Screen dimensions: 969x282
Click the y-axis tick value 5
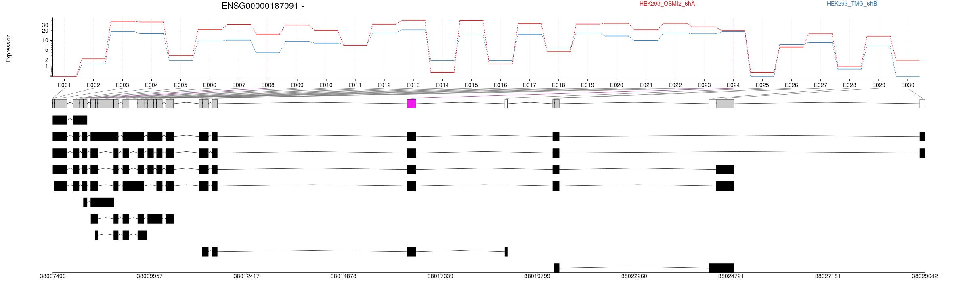(x=47, y=50)
